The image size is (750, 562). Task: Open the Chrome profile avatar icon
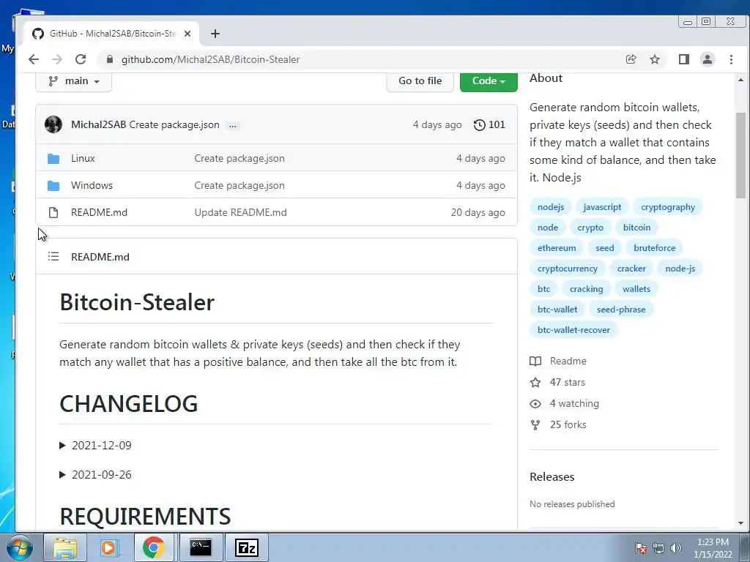707,59
